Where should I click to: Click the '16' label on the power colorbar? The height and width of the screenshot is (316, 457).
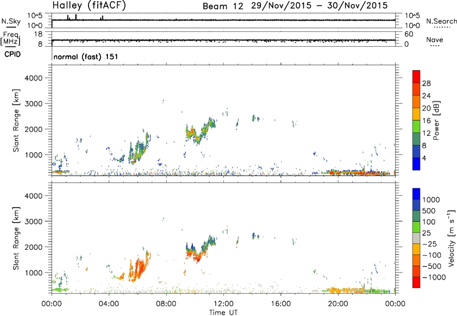[426, 121]
